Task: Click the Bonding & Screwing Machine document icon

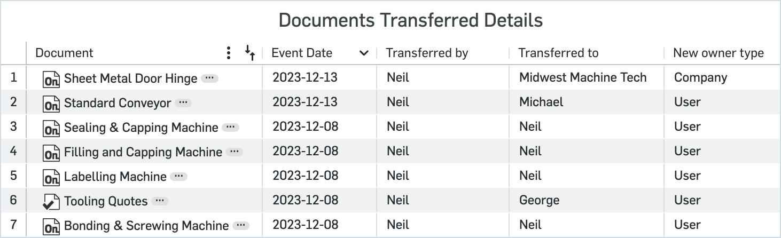Action: (x=51, y=226)
